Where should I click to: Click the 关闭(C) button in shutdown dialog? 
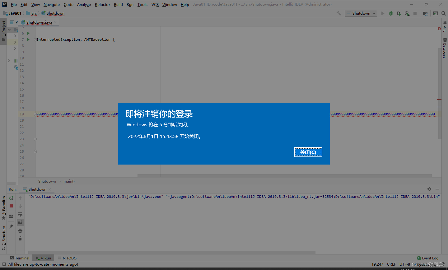[308, 152]
